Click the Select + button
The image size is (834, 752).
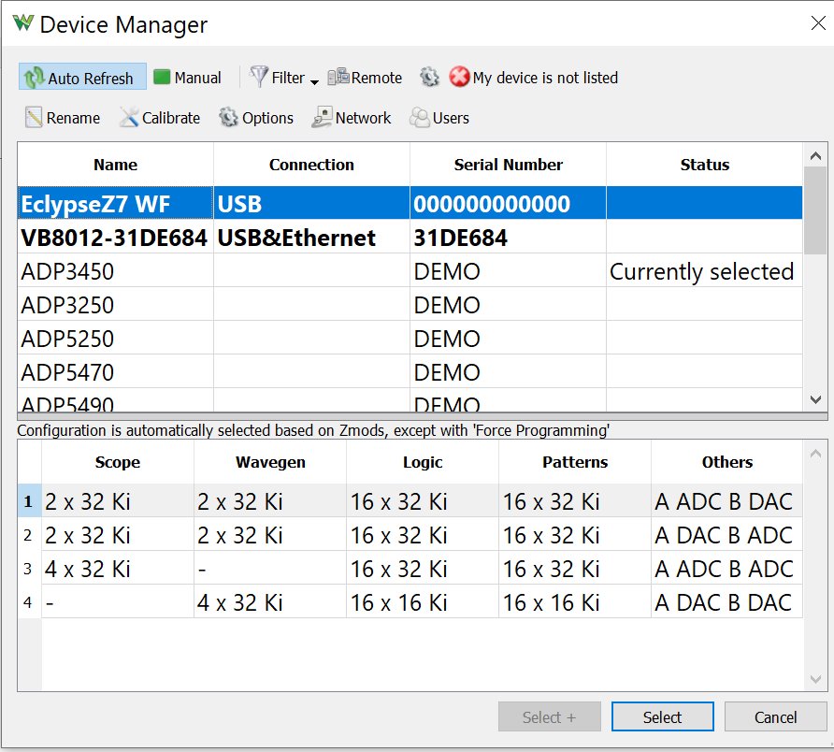coord(550,716)
